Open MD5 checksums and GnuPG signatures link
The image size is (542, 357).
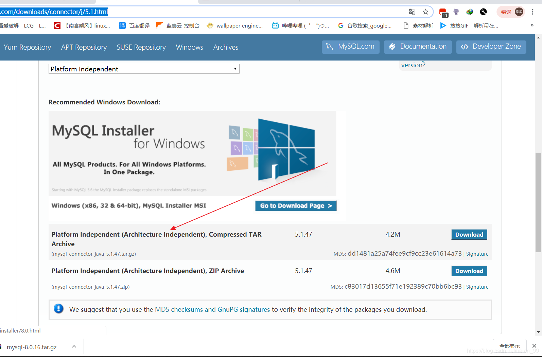(212, 309)
